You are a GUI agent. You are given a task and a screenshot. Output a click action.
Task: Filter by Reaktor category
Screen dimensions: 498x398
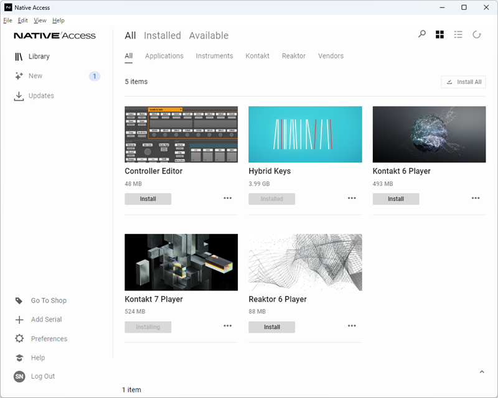[x=294, y=56]
